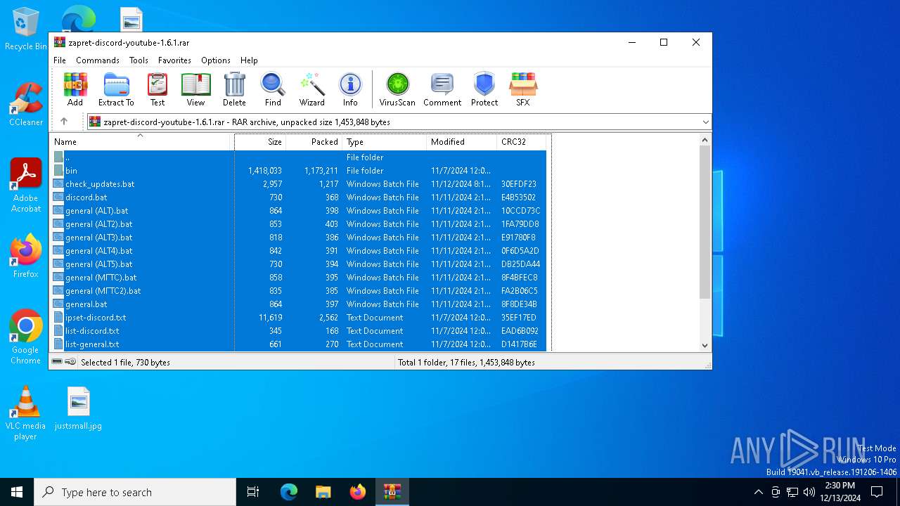
Task: Launch the Wizard wand icon
Action: (x=311, y=89)
